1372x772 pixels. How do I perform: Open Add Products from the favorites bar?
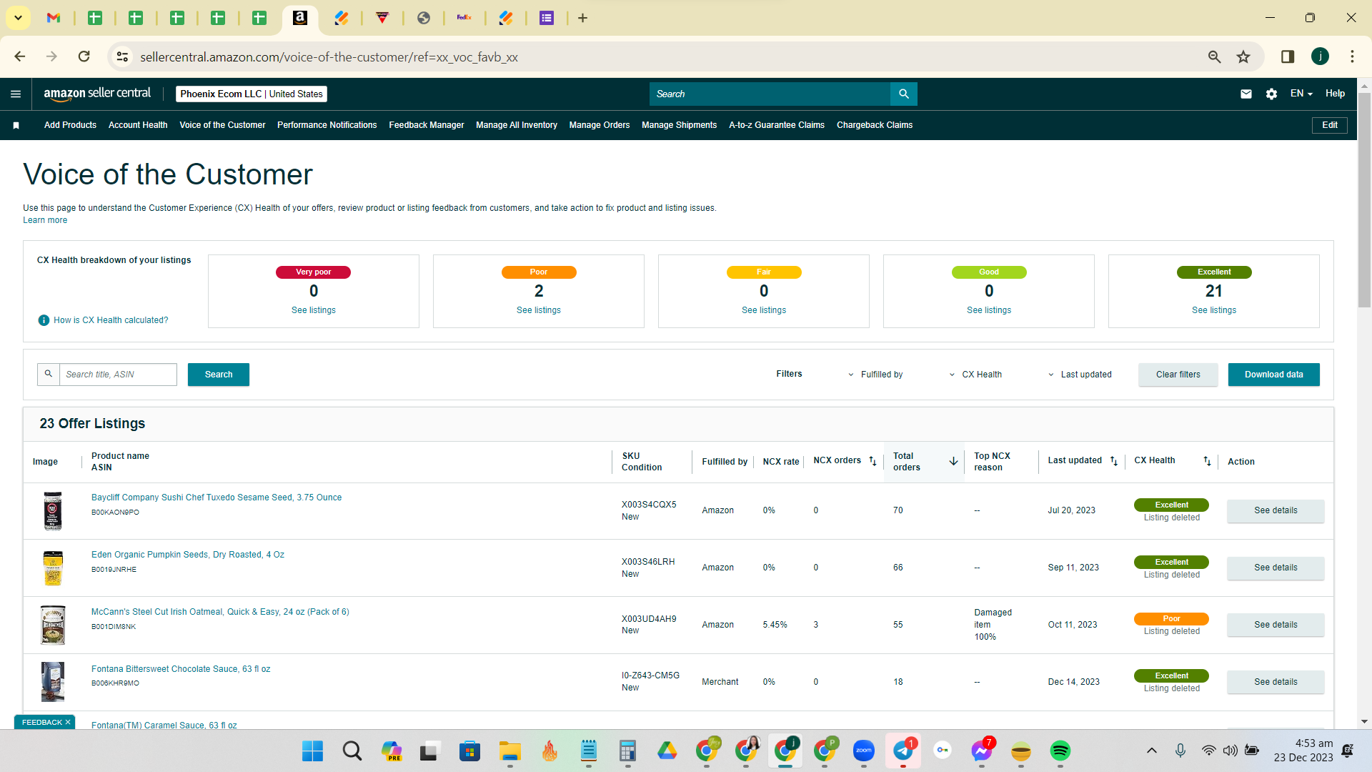coord(70,125)
